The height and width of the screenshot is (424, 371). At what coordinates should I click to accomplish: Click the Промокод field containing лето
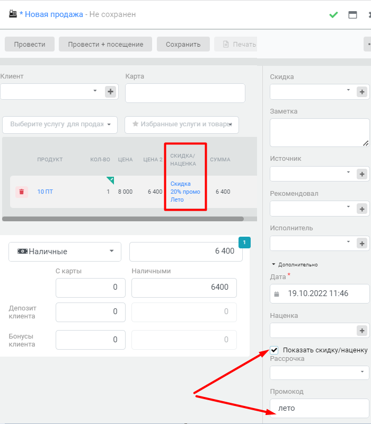(320, 408)
